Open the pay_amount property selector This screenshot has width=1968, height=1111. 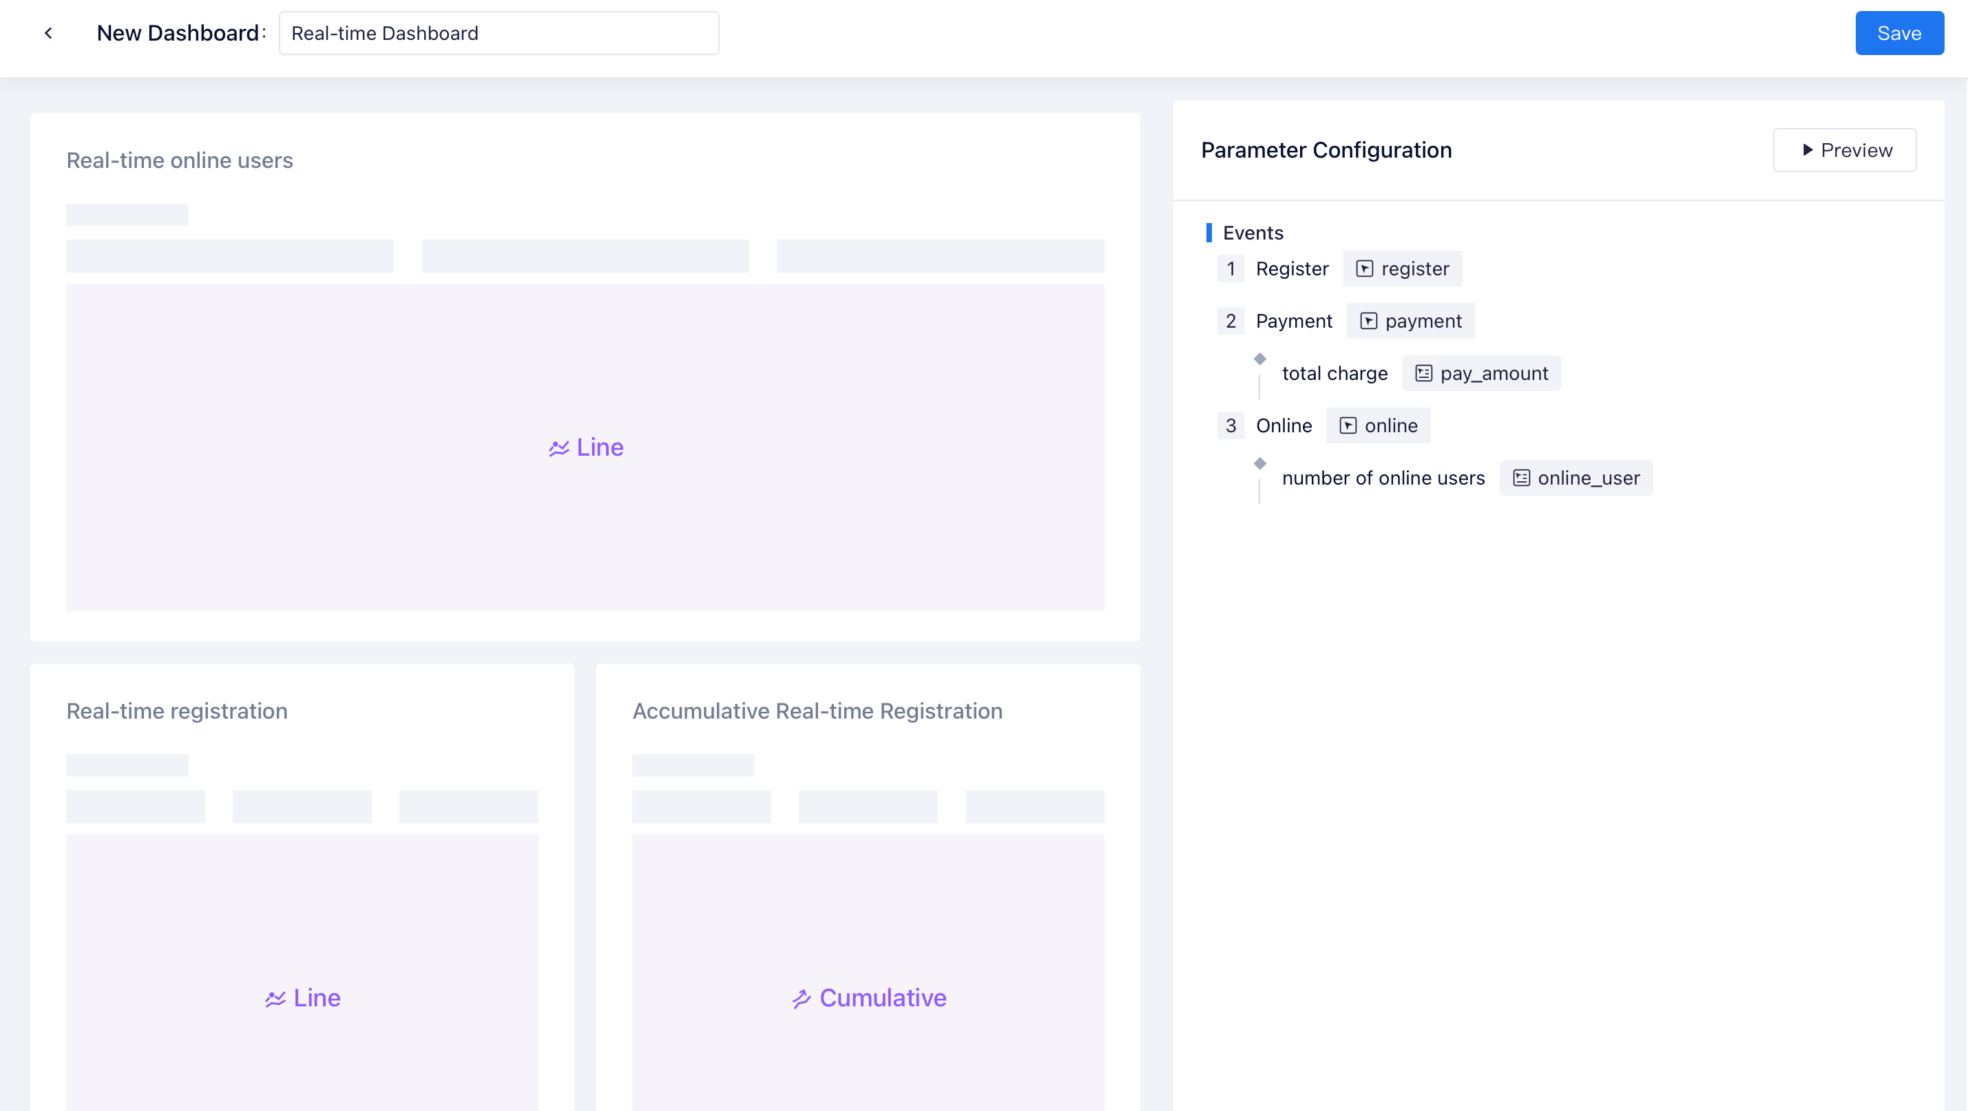1481,373
